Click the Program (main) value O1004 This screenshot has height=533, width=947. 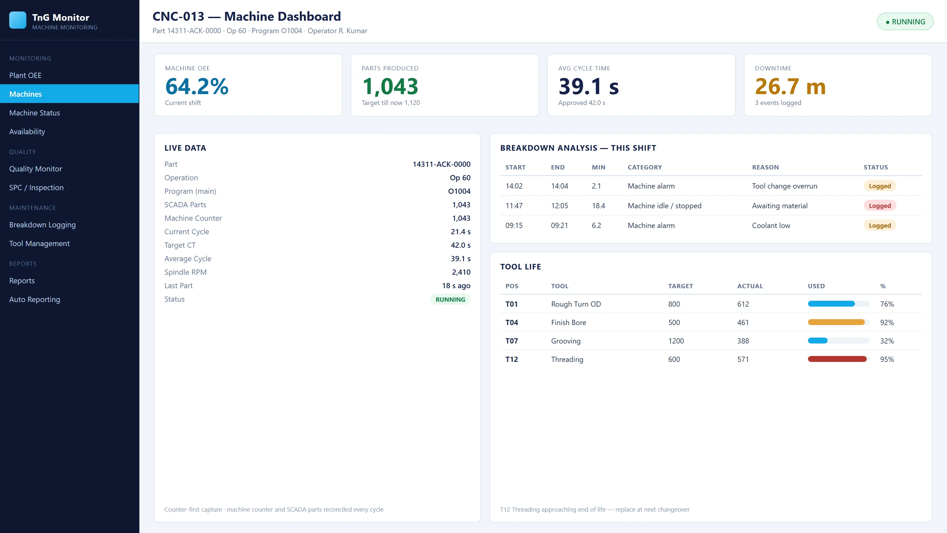(459, 191)
